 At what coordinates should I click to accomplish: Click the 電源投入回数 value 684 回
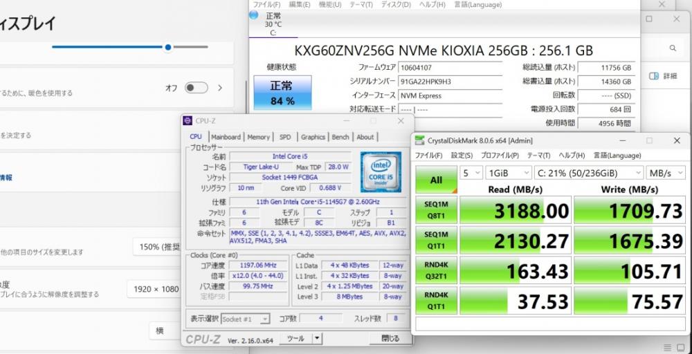[x=606, y=109]
